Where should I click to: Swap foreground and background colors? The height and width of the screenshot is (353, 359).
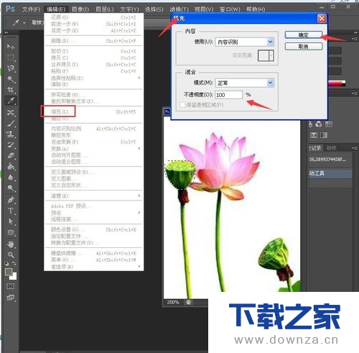14,264
